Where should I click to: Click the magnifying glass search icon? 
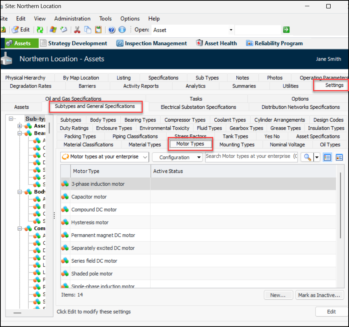click(307, 157)
